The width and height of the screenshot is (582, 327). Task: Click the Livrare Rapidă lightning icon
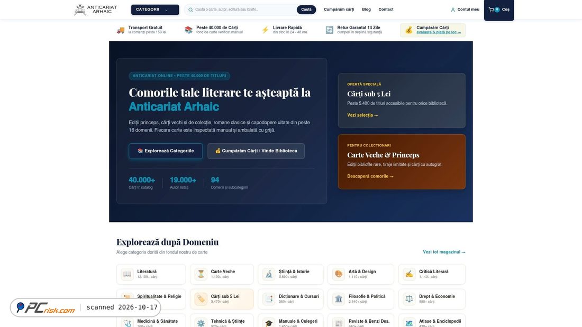tap(265, 30)
